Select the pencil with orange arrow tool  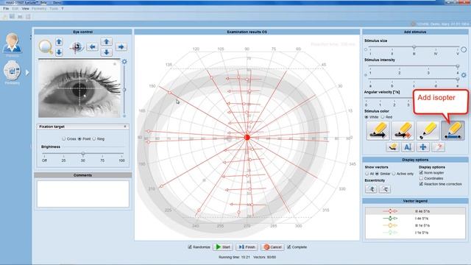tap(403, 131)
